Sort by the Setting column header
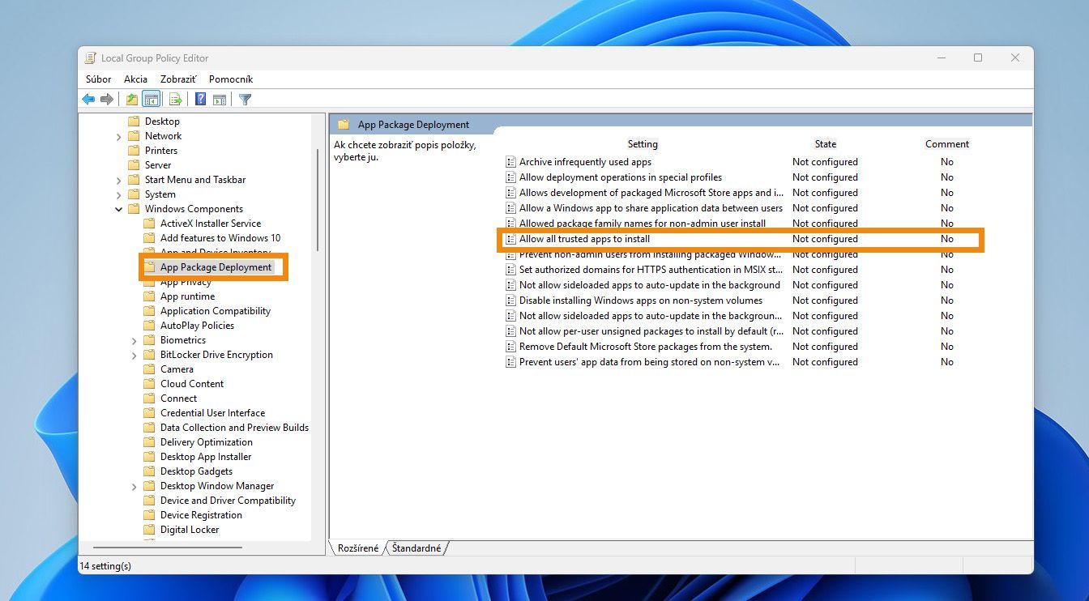The image size is (1089, 601). click(643, 144)
